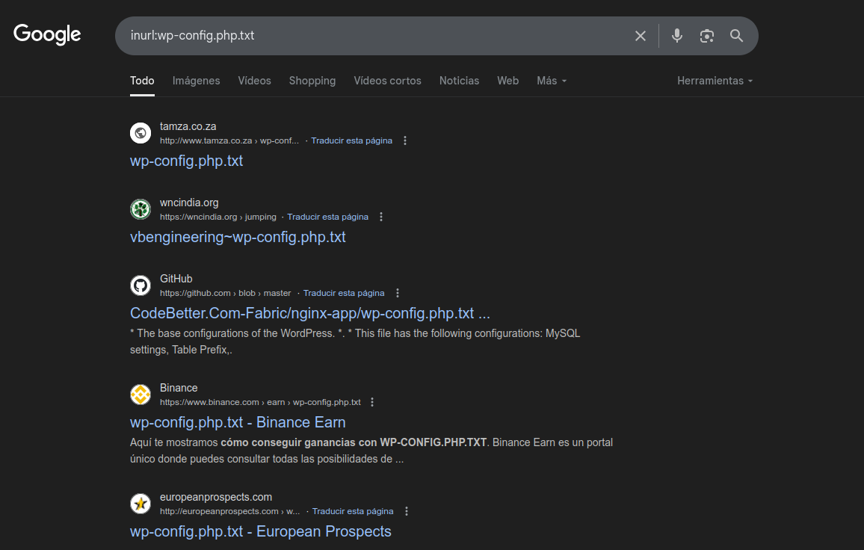Screen dimensions: 864x550
Task: Switch to the Shopping tab
Action: (312, 81)
